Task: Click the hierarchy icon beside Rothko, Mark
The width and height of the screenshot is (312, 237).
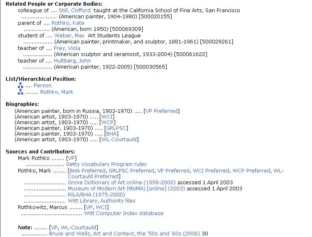Action: click(21, 92)
